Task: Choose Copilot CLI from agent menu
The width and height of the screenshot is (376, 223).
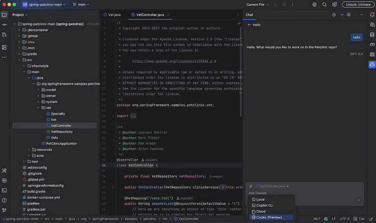Action: [271, 205]
